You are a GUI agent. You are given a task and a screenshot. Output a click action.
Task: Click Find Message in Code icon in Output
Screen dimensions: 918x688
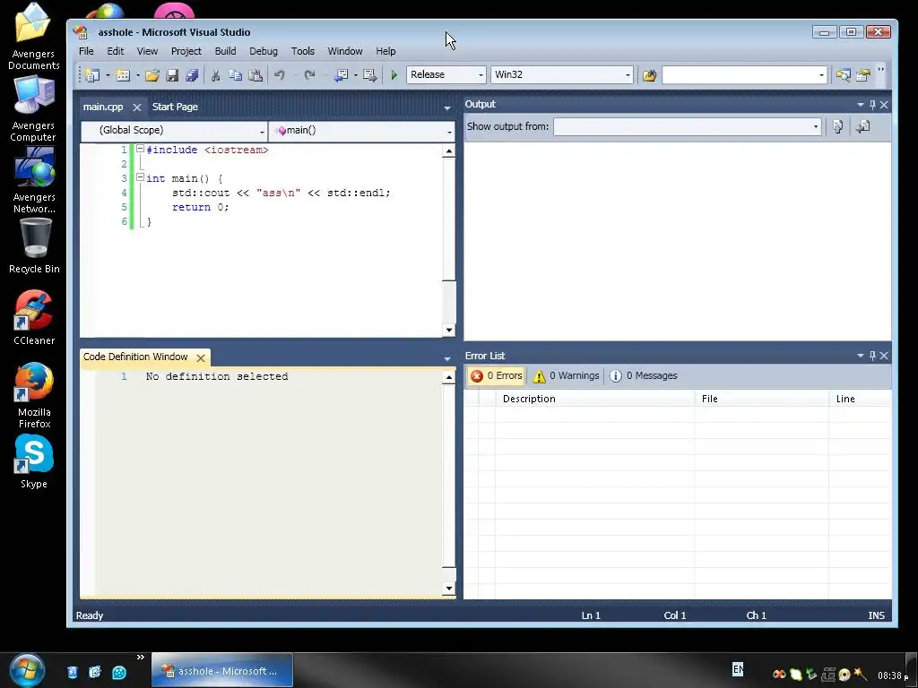point(838,126)
